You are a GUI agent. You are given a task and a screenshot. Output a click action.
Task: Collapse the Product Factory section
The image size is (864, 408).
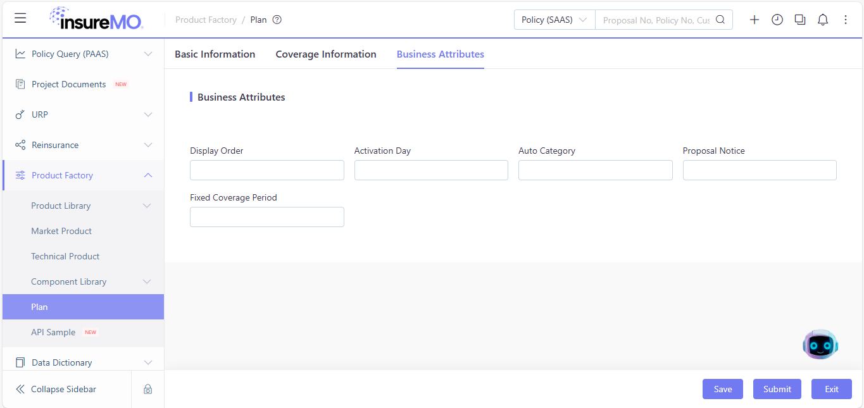click(84, 175)
